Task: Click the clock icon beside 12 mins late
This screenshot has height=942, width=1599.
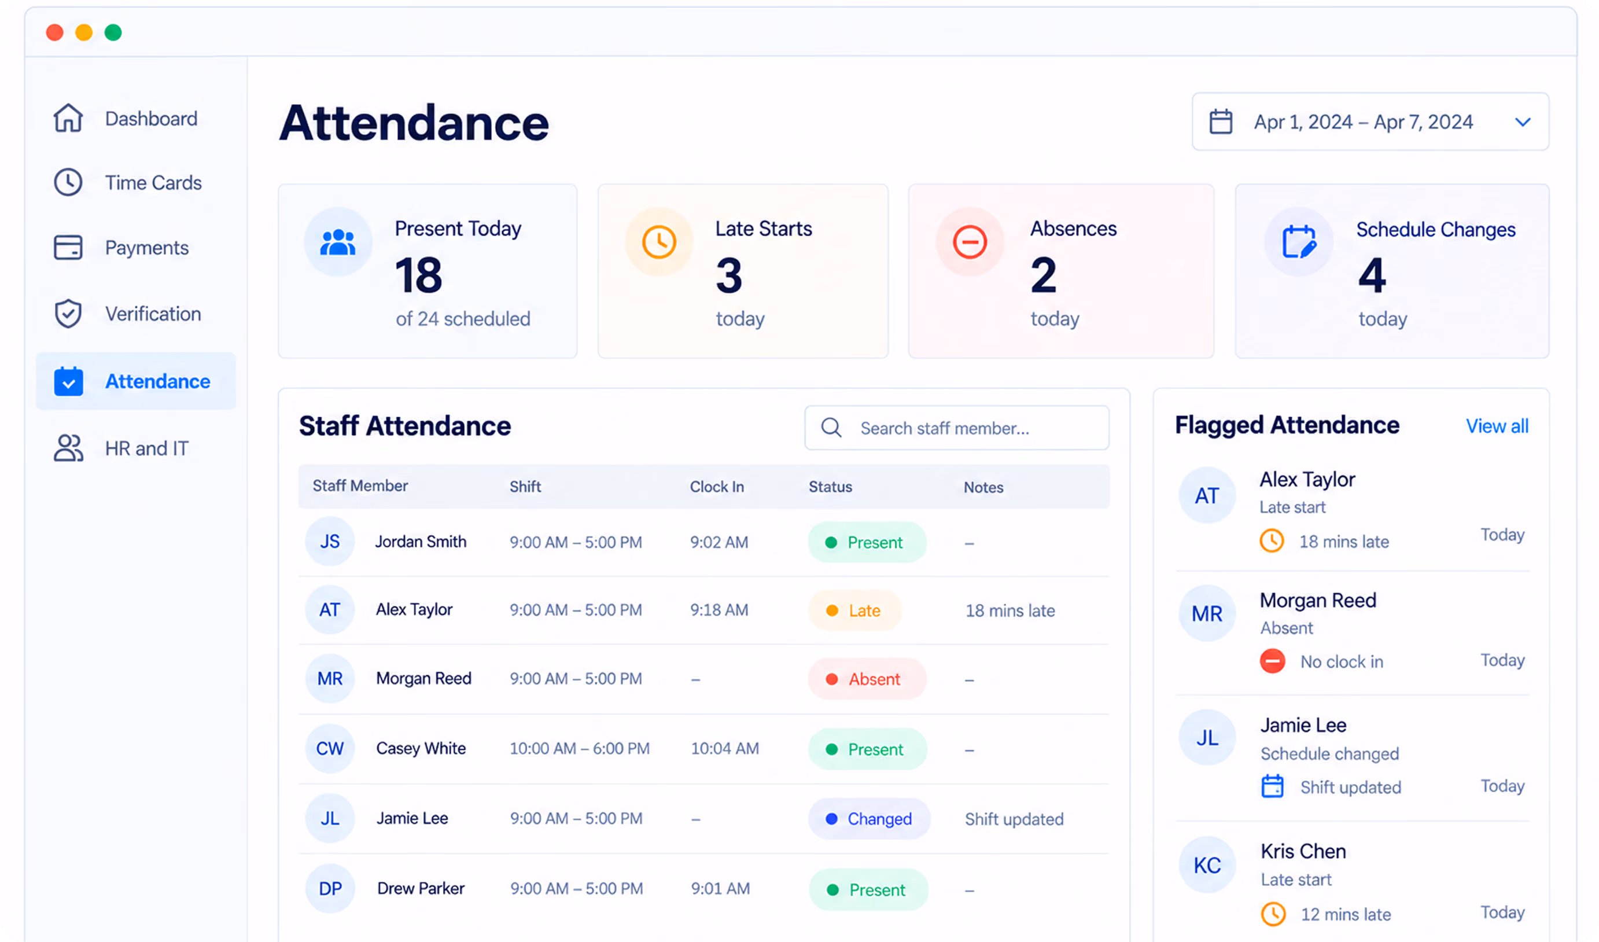Action: 1273,914
